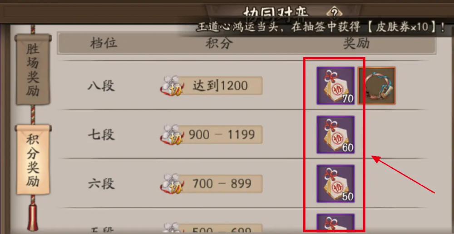
Task: Tap the partially visible bottom reward token
Action: pos(336,224)
